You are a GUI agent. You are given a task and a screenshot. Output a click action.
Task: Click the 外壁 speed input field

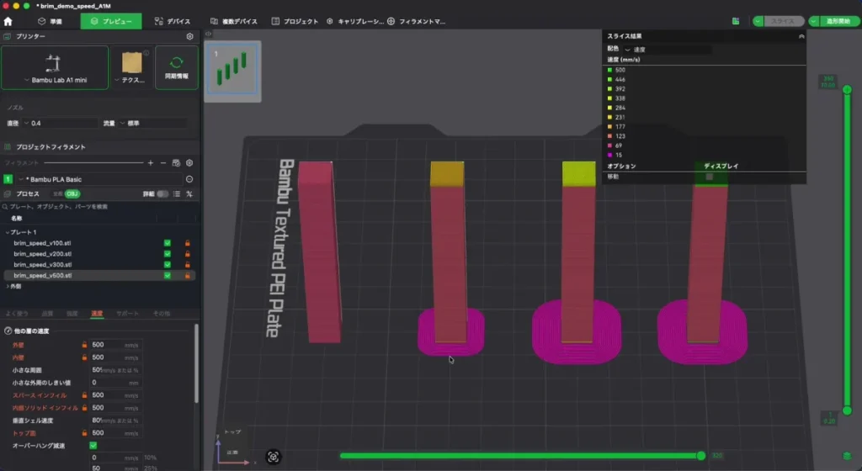(115, 345)
